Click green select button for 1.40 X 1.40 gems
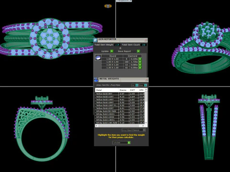 click(140, 62)
